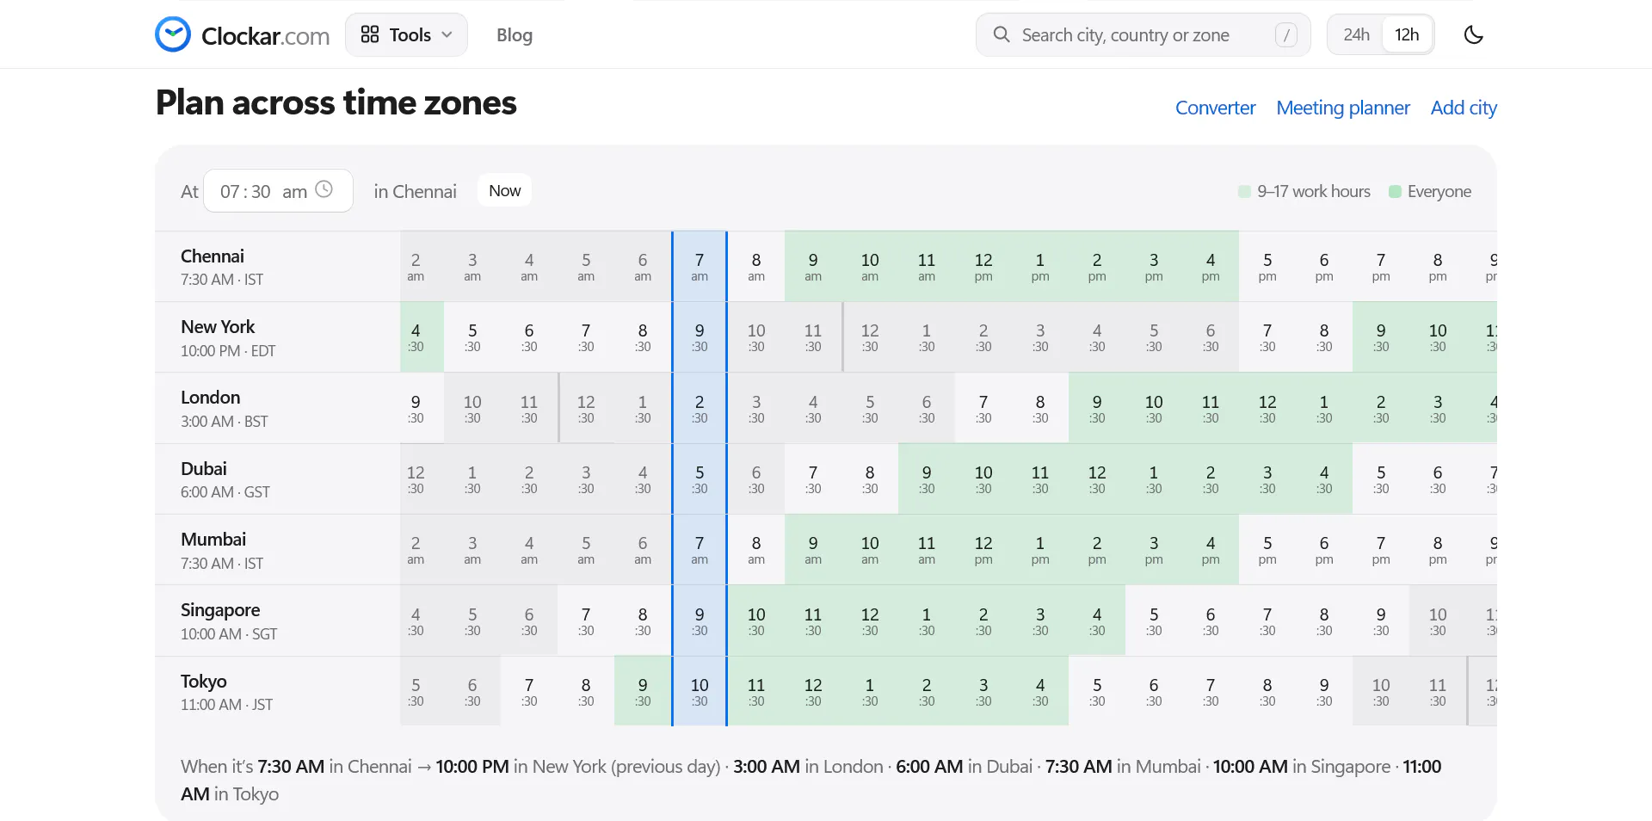Viewport: 1652px width, 821px height.
Task: Click the Add city link
Action: pyautogui.click(x=1464, y=108)
